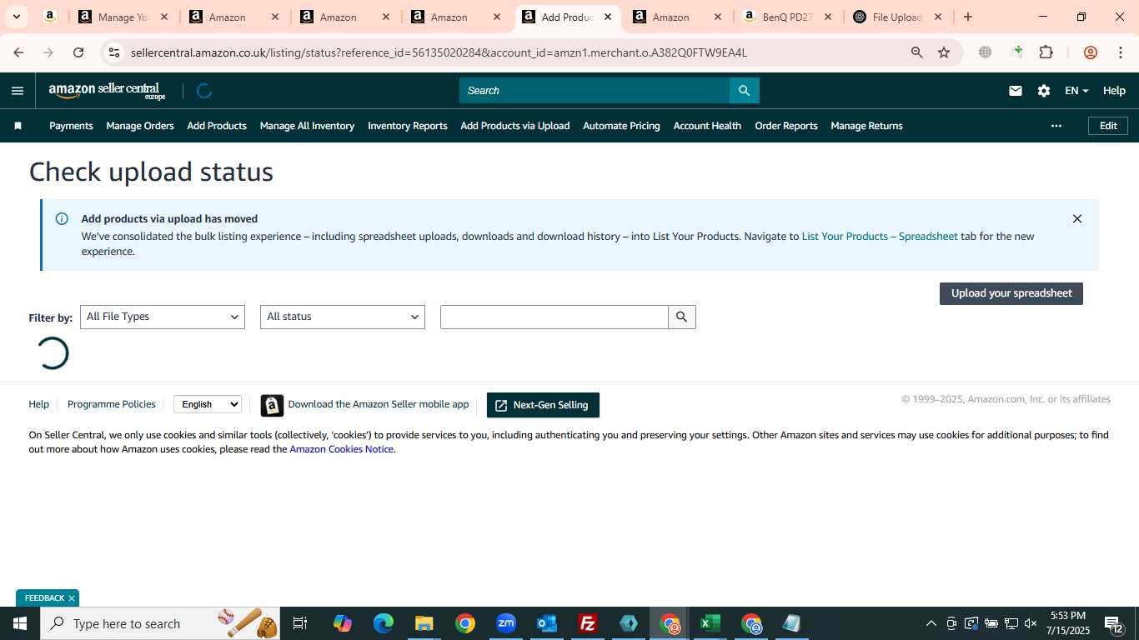This screenshot has width=1139, height=640.
Task: Open FileZilla from the taskbar
Action: point(588,623)
